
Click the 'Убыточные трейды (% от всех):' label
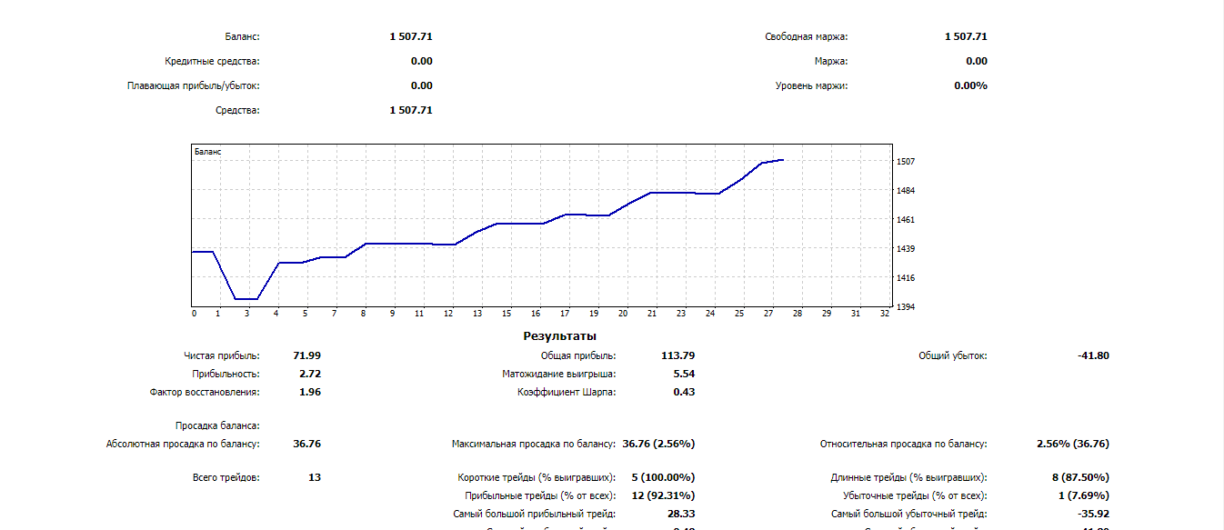(915, 496)
